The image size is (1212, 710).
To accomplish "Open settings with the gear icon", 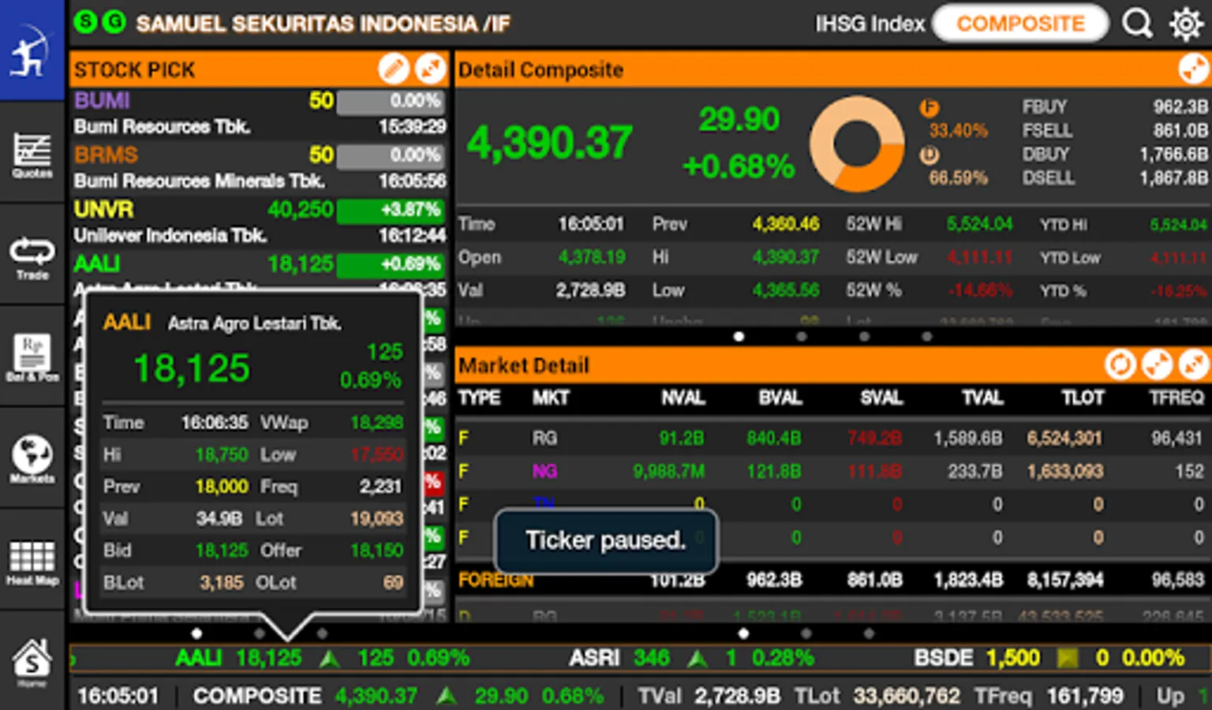I will pyautogui.click(x=1186, y=24).
